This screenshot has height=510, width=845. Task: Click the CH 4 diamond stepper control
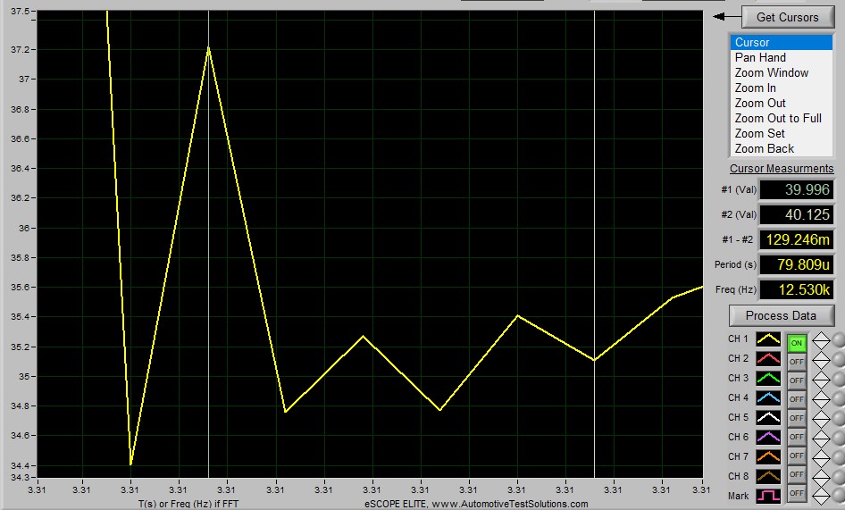tap(820, 398)
